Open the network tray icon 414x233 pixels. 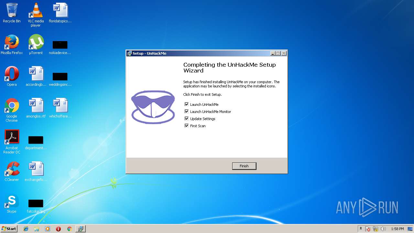(376, 229)
